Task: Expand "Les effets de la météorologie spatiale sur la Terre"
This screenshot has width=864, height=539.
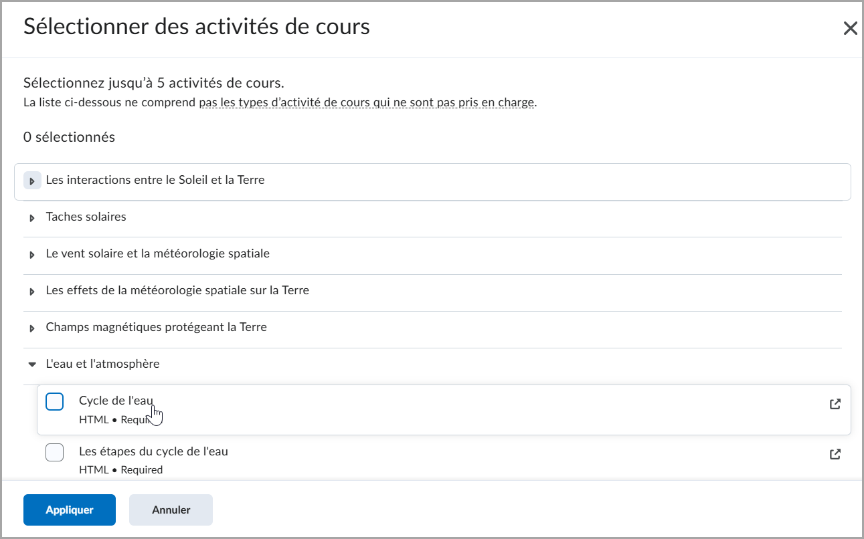Action: pos(32,290)
